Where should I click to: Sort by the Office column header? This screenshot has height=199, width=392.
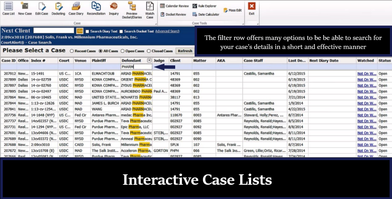click(x=23, y=60)
